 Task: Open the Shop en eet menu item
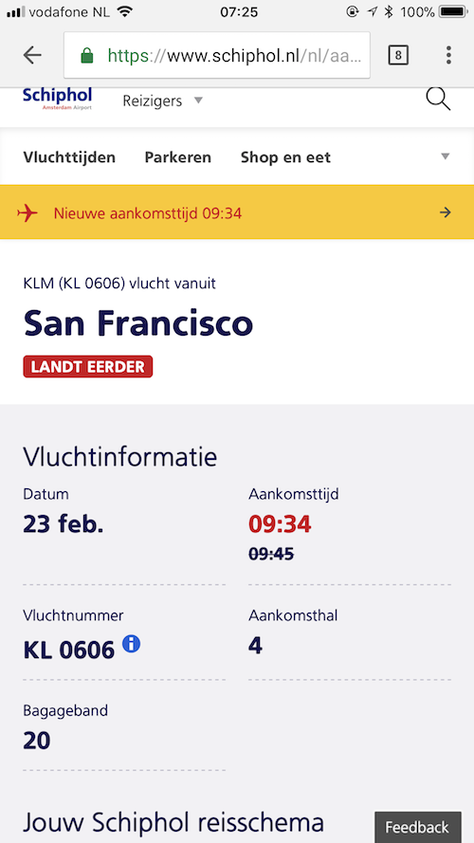[x=286, y=157]
